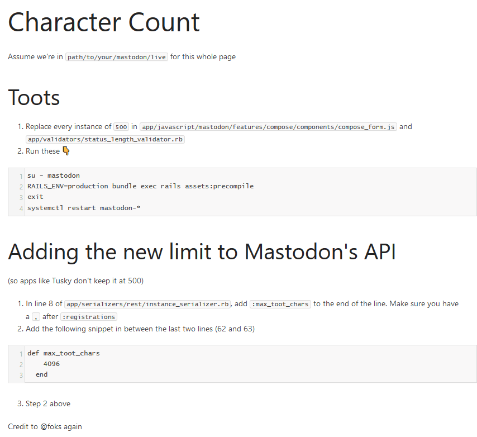Click the 'Step 2 above' list item

48,403
